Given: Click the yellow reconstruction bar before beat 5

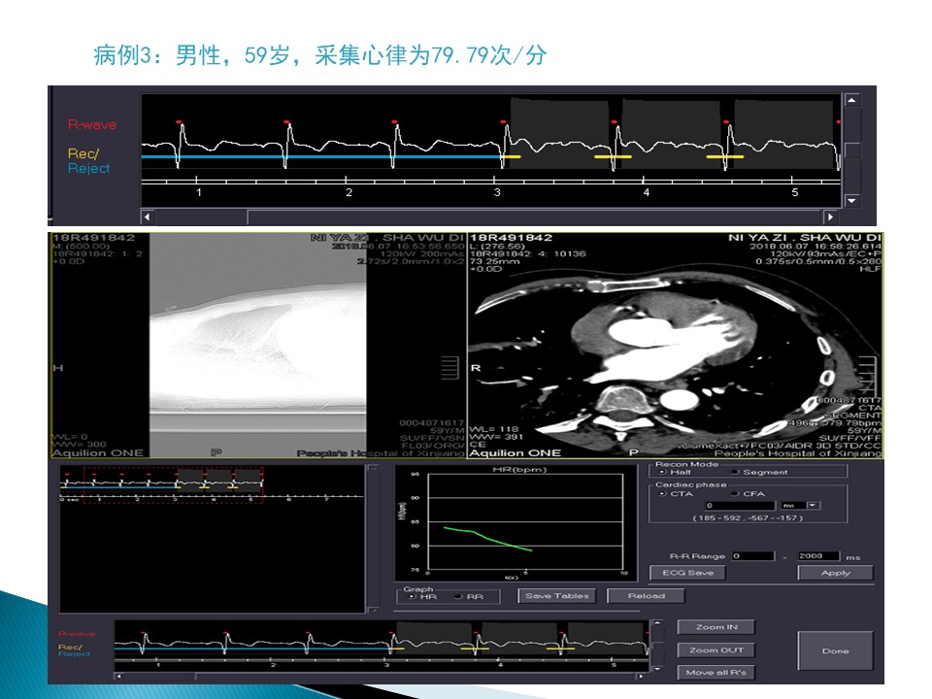Looking at the screenshot, I should point(724,157).
